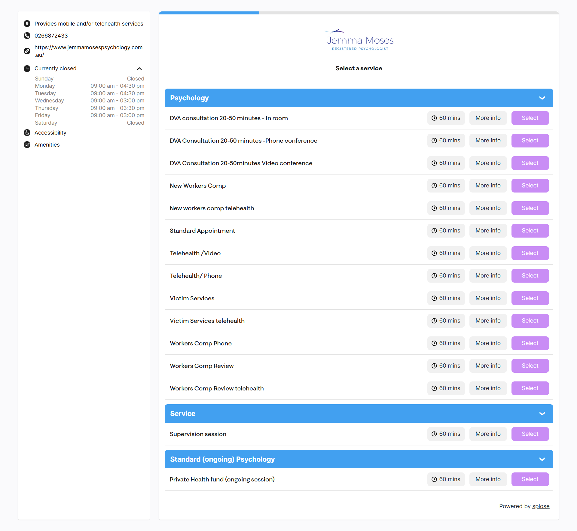The width and height of the screenshot is (577, 531).
Task: Click the link icon next to the website URL
Action: (x=27, y=51)
